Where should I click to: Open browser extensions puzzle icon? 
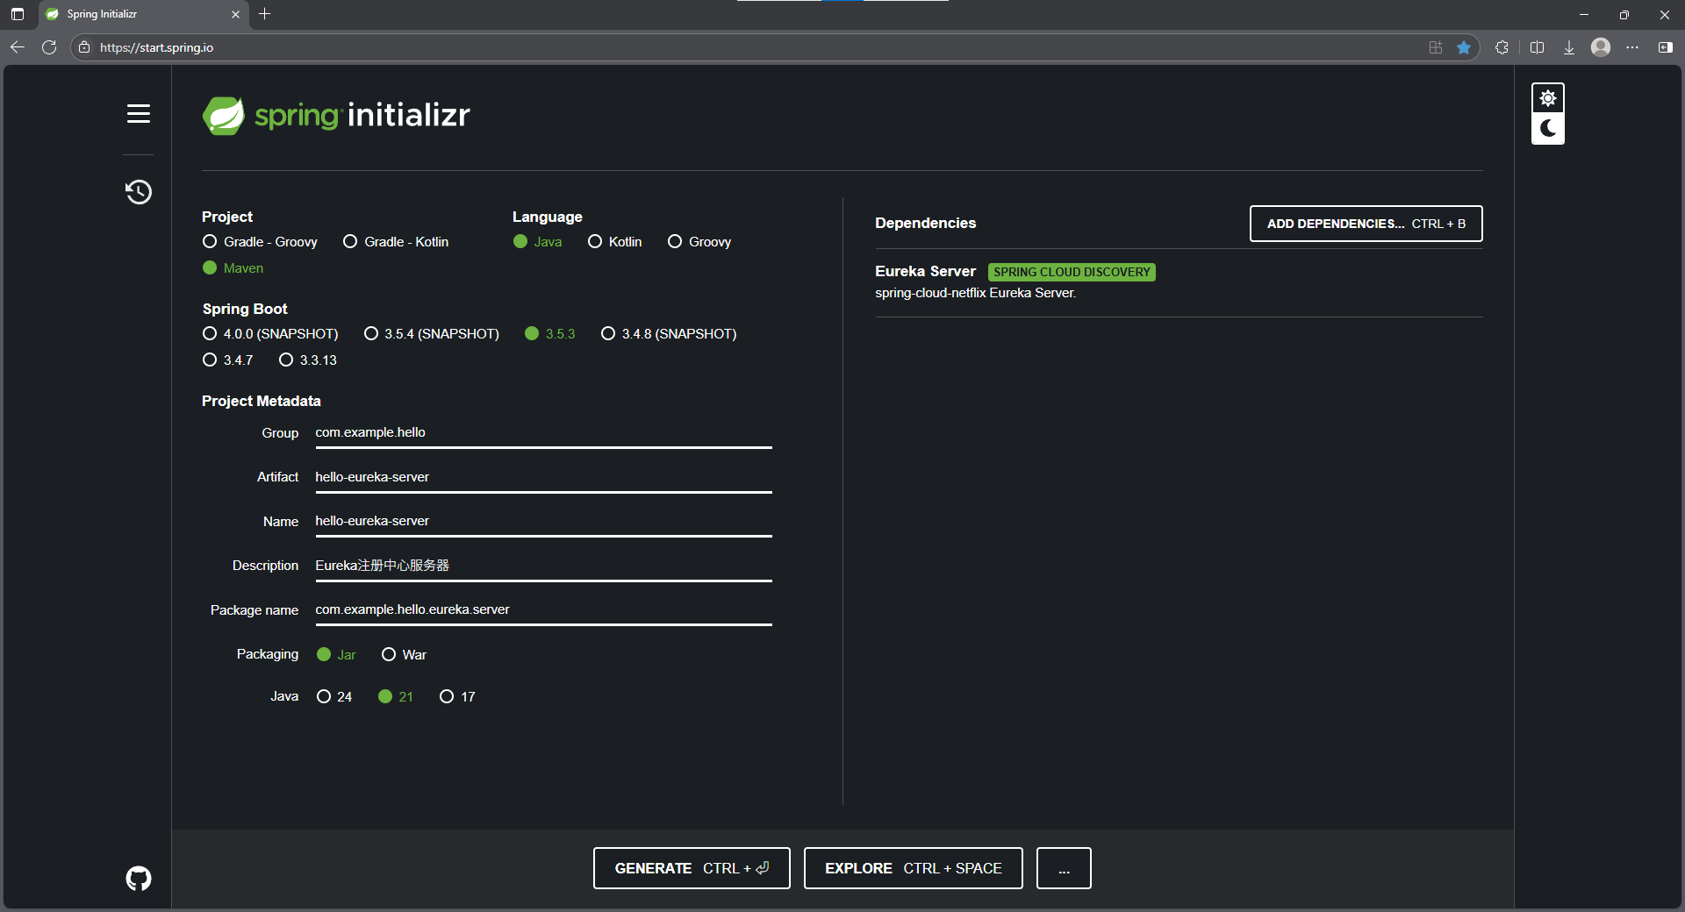[1502, 47]
